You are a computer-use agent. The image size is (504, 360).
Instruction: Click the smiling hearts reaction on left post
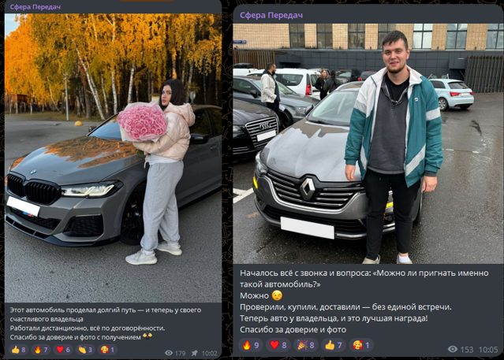108,350
